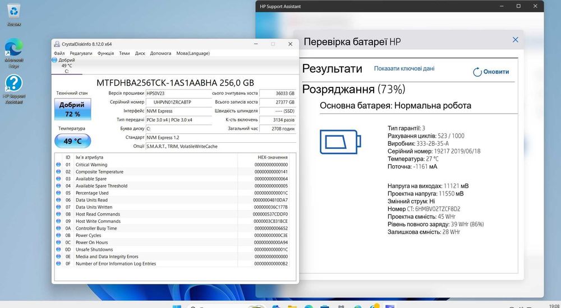Click the Залишкова ємність 28 WHr line

tap(424, 232)
